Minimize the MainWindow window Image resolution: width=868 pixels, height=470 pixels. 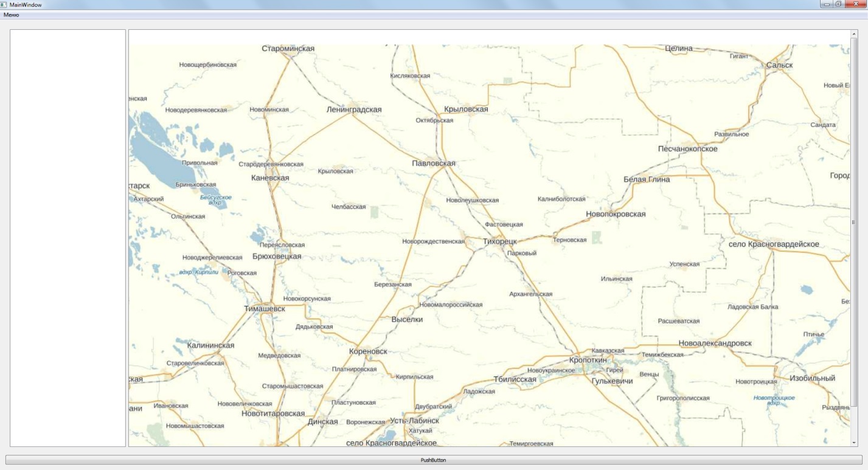click(x=825, y=4)
